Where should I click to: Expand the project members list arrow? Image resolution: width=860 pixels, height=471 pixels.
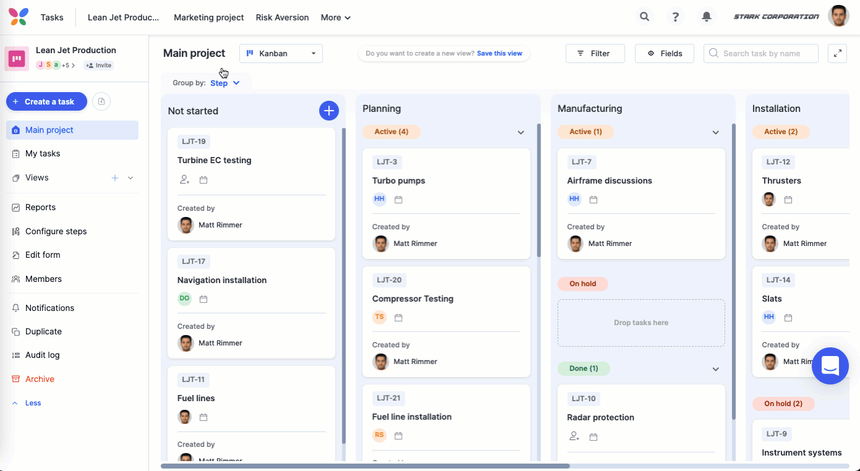click(73, 66)
